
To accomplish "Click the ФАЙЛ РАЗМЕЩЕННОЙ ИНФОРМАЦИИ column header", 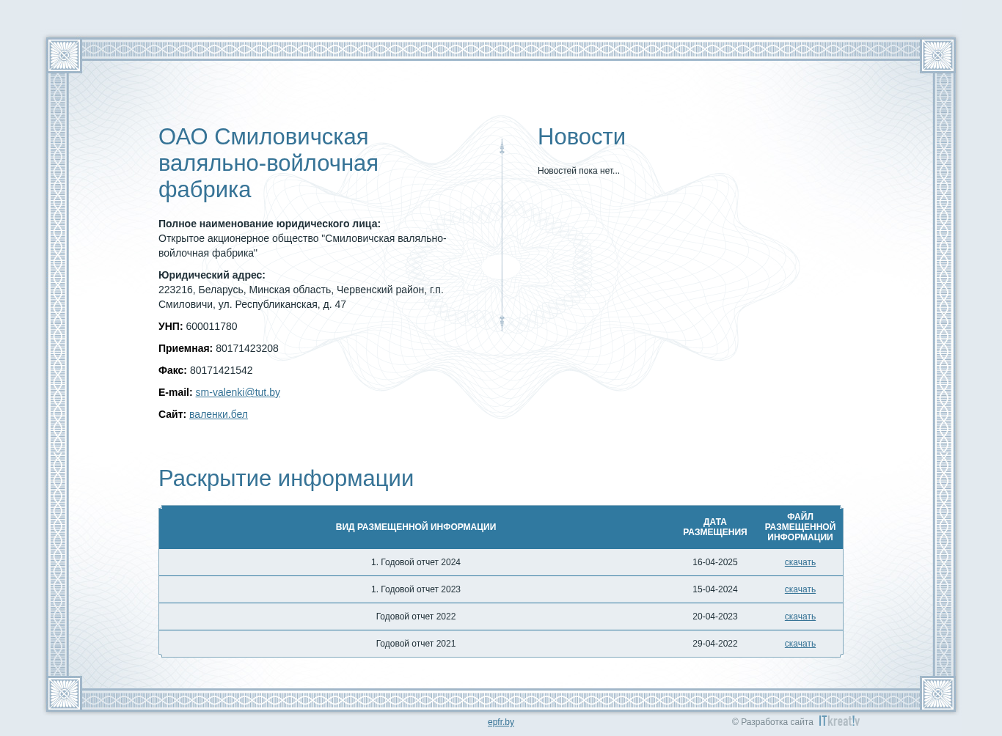I will pyautogui.click(x=800, y=527).
